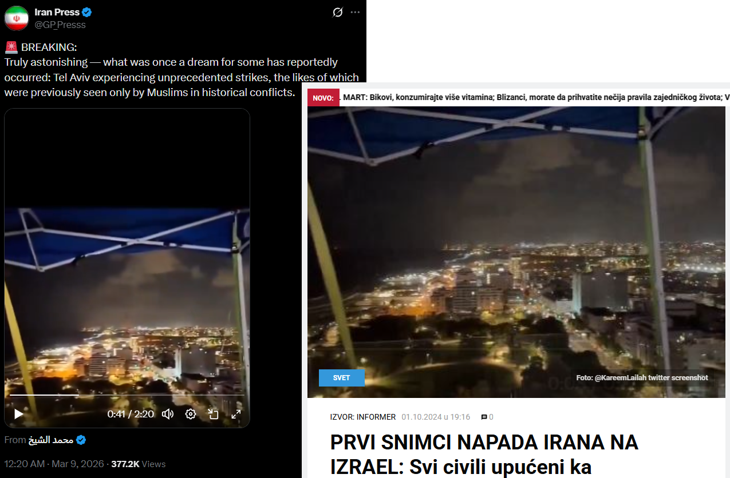Screen dimensions: 730x478
Task: Click article date 01.10.2024 u 19:16
Action: 436,417
